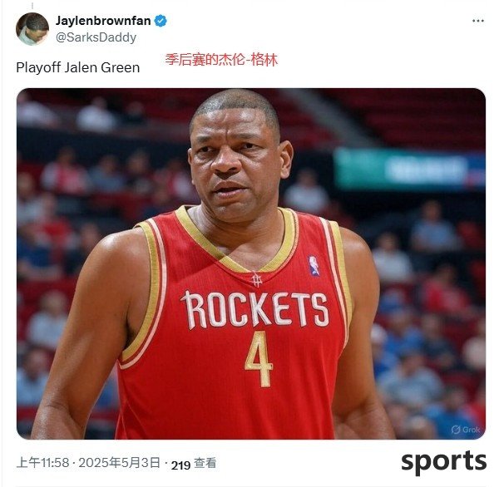Click the Grok watermark icon on image

[x=456, y=430]
